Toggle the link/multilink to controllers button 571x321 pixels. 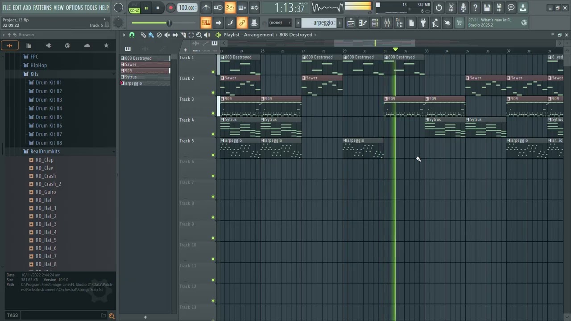[242, 23]
